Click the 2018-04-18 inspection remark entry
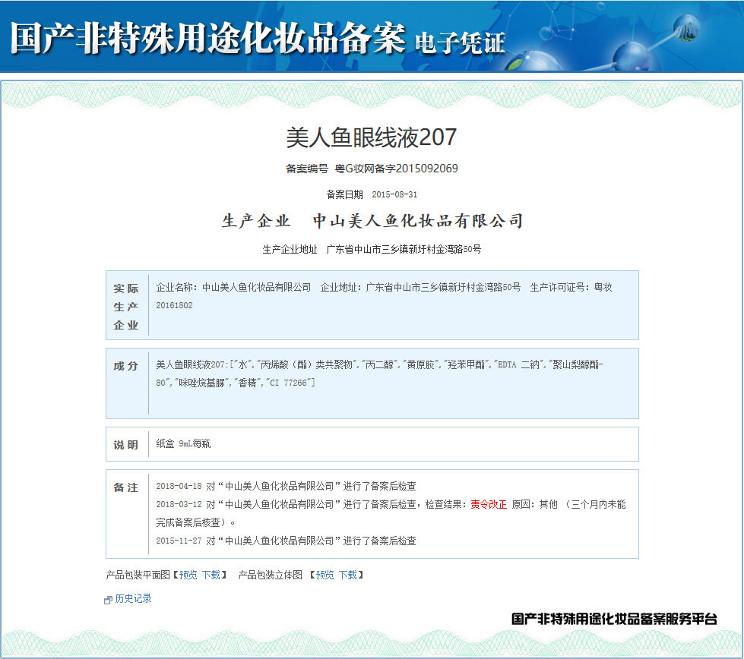Image resolution: width=744 pixels, height=659 pixels. pyautogui.click(x=286, y=487)
